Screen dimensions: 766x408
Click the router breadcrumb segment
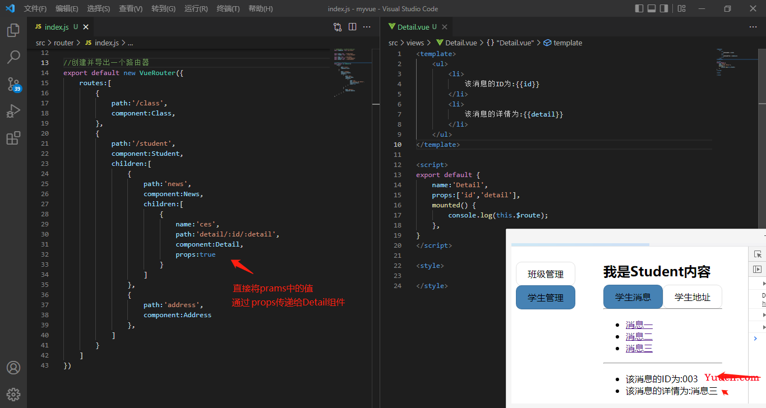pyautogui.click(x=64, y=43)
